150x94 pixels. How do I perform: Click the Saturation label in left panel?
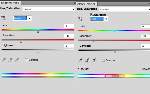pyautogui.click(x=9, y=35)
